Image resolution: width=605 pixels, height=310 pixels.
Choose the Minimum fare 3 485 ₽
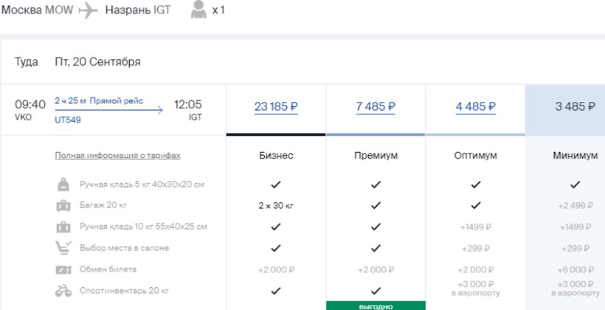575,106
